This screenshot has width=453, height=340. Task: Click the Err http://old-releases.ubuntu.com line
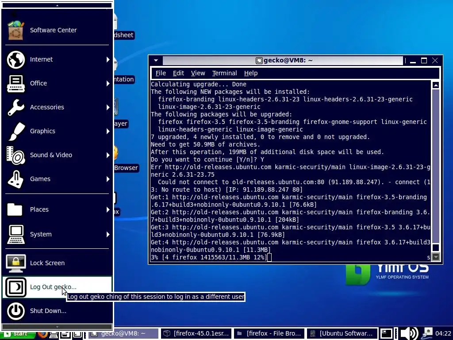coord(290,167)
